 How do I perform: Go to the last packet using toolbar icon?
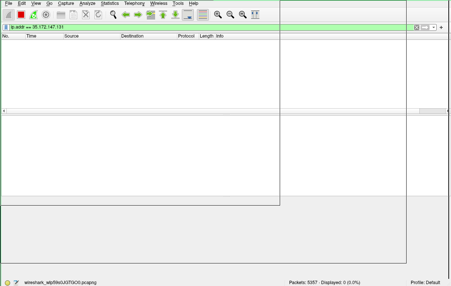pyautogui.click(x=175, y=15)
